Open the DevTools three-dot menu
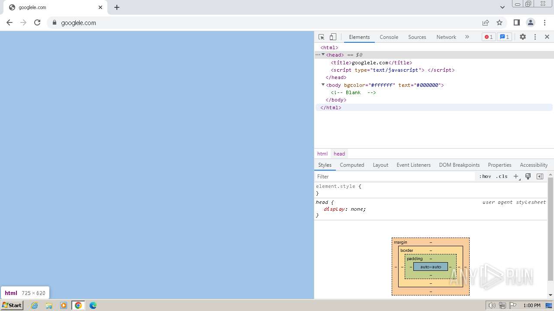The image size is (554, 311). click(x=535, y=37)
